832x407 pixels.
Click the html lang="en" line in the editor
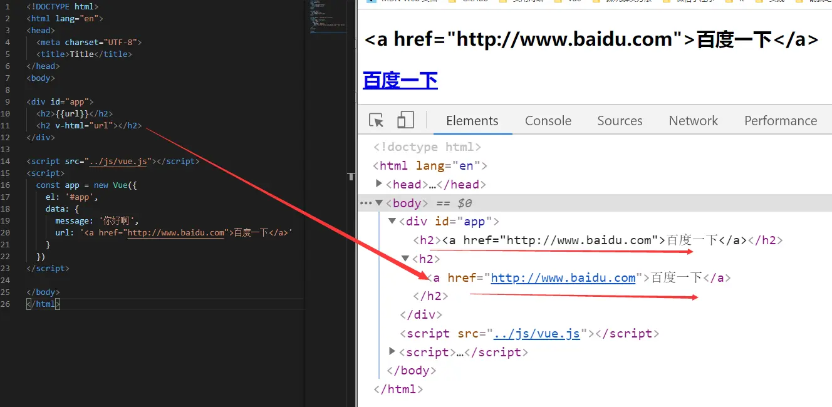coord(65,18)
